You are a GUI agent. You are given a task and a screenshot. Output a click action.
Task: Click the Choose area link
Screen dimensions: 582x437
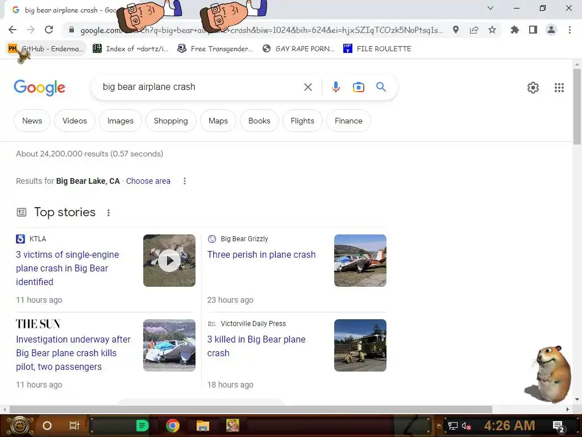pos(148,181)
